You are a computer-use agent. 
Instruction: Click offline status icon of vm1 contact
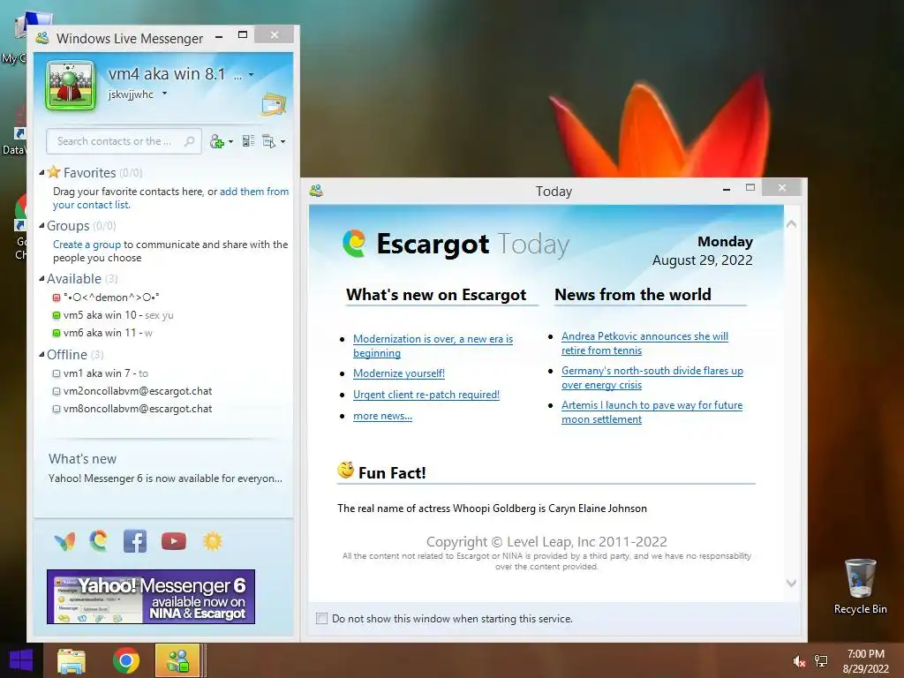point(56,373)
